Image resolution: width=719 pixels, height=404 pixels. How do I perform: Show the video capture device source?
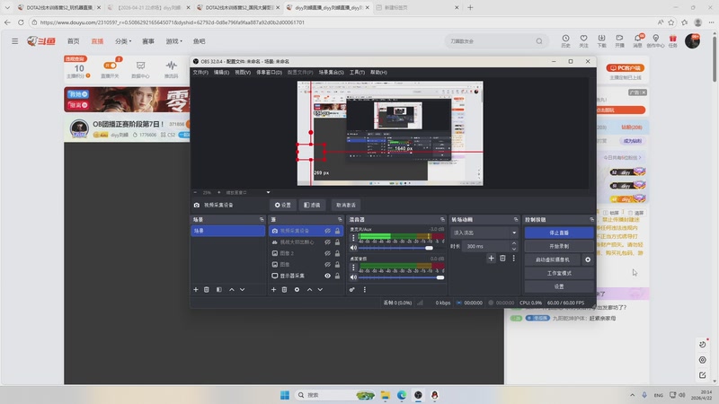[327, 231]
